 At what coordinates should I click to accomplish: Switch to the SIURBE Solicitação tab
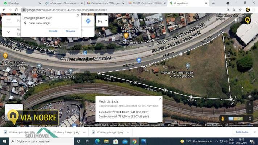[145, 3]
